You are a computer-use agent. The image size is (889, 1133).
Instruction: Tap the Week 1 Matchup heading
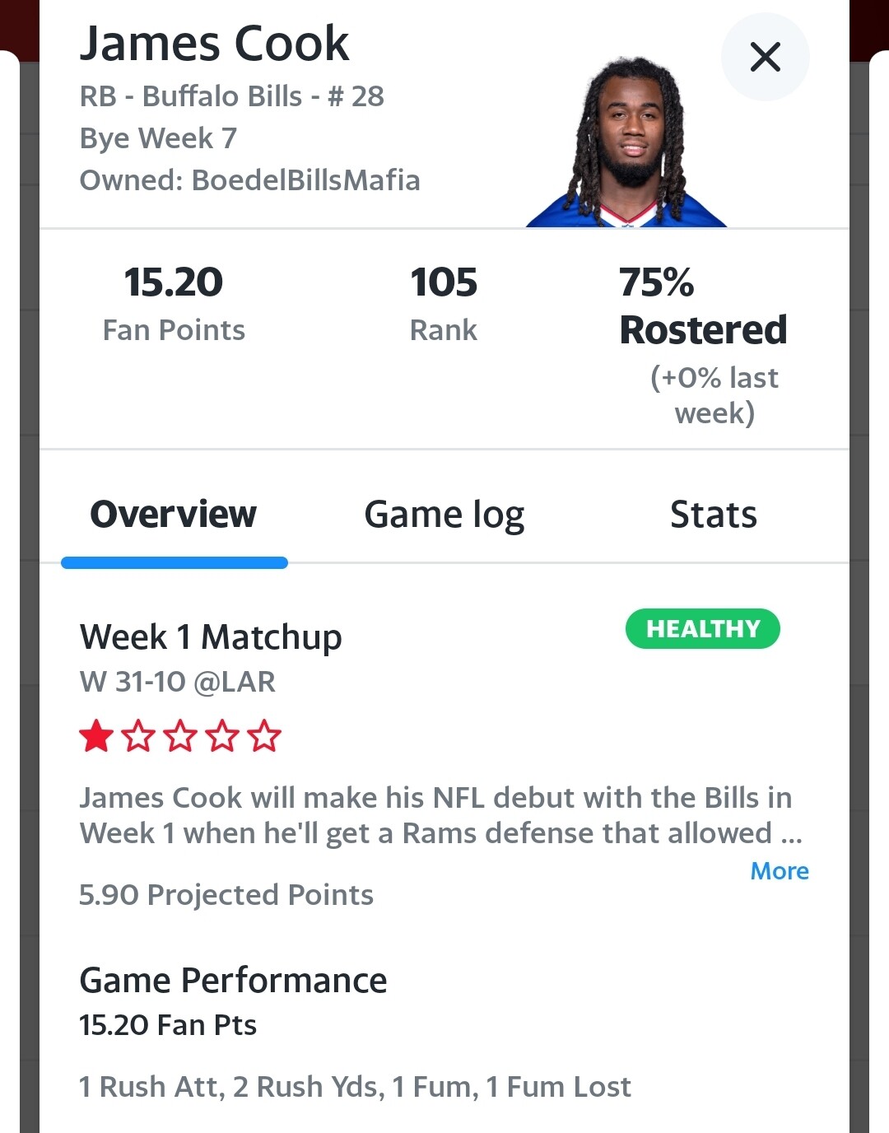click(211, 637)
